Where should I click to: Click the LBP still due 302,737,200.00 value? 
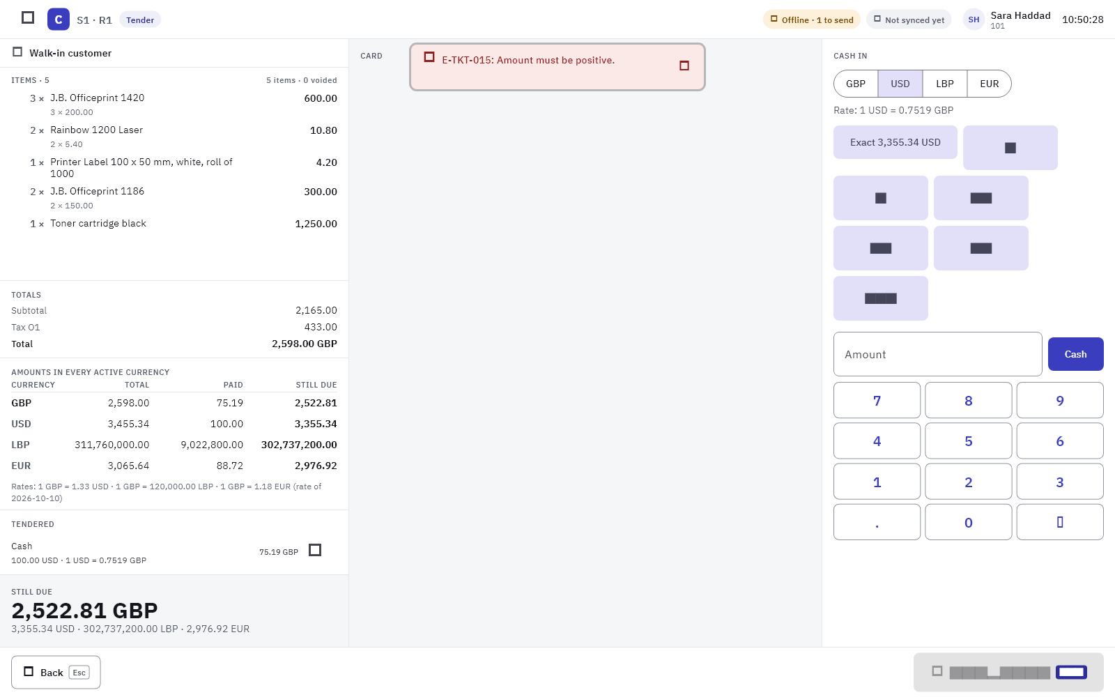point(299,445)
